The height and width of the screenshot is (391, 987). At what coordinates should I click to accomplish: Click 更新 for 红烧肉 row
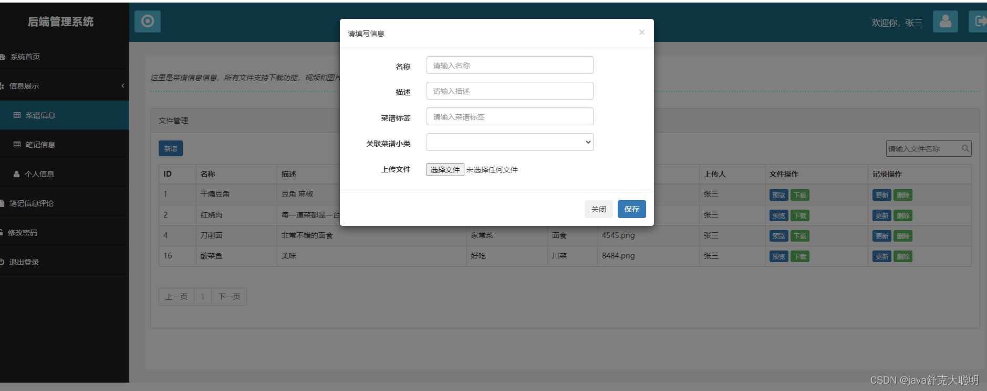[882, 215]
